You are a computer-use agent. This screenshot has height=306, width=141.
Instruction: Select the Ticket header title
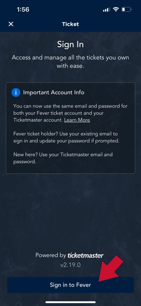[70, 24]
